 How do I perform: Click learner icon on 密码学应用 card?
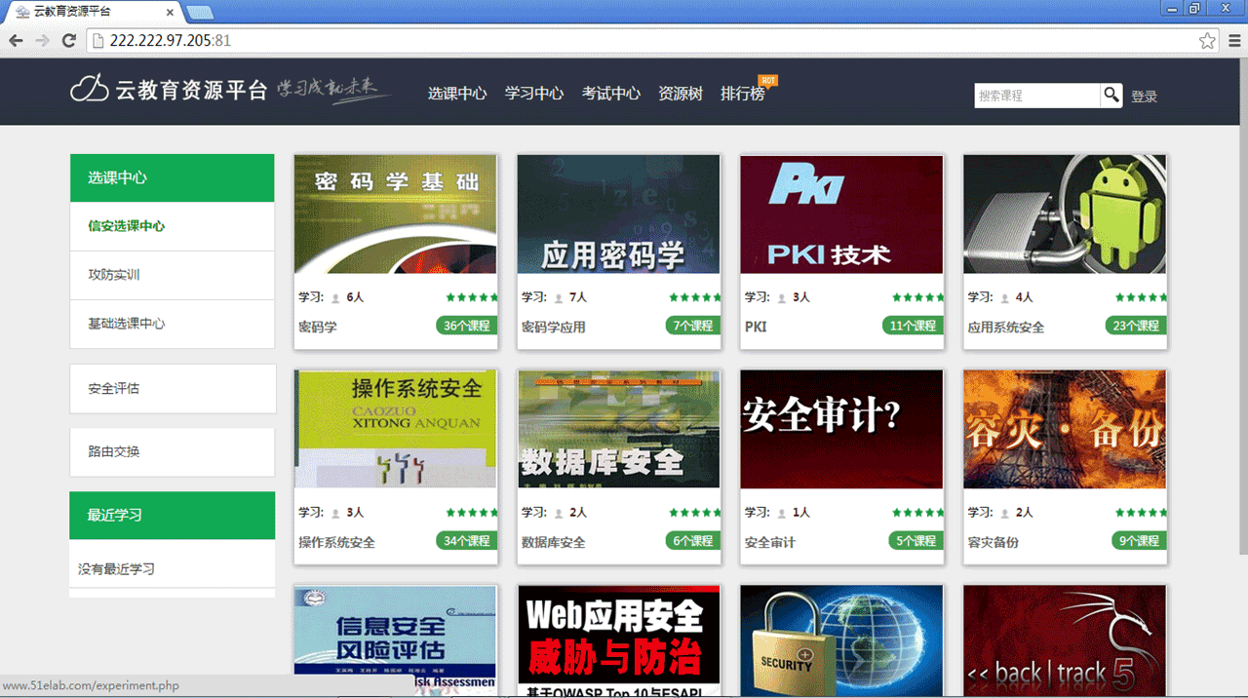tap(560, 298)
